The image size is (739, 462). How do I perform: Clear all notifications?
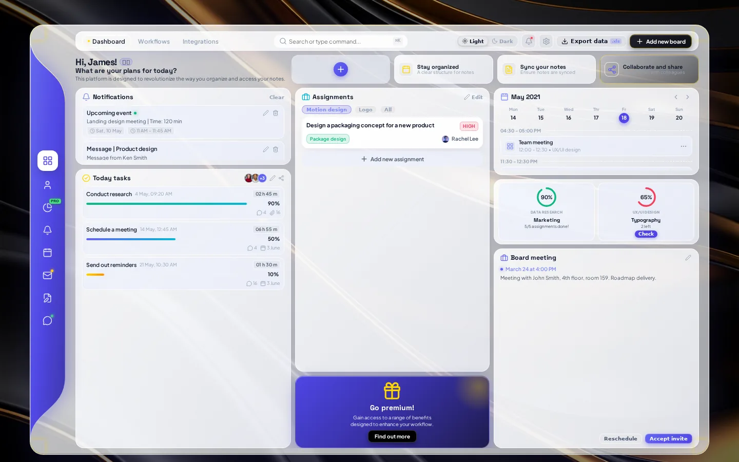pos(277,98)
